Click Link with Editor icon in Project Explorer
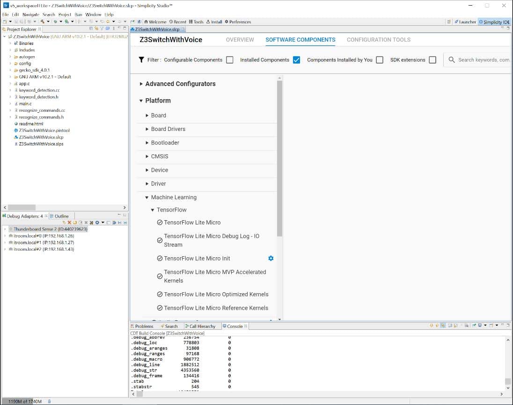 [x=96, y=29]
